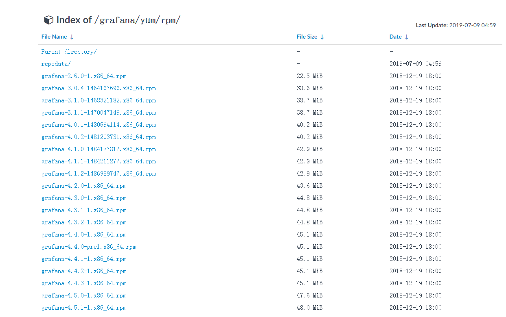Click the 43.6 MiB file size

pos(310,186)
